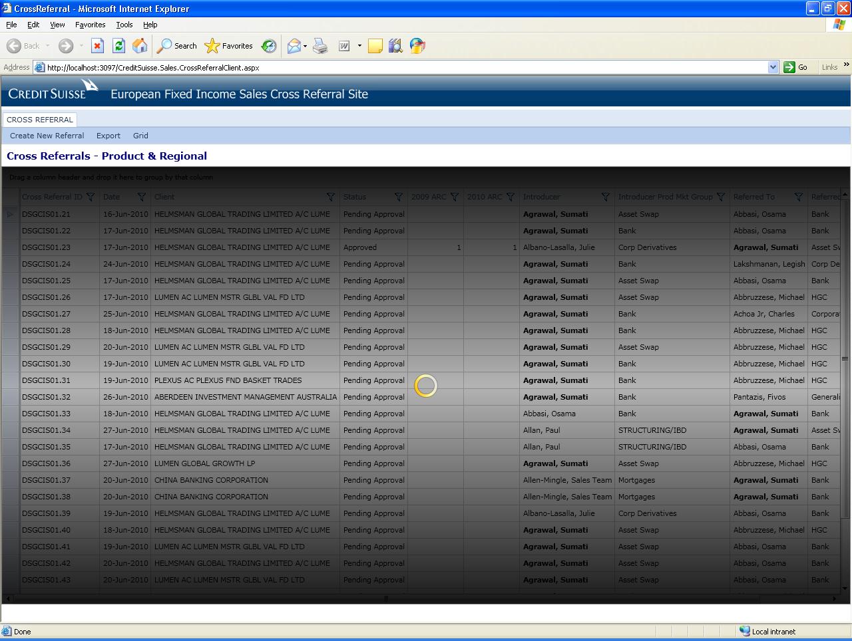
Task: Click inside the Address URL field
Action: (406, 67)
